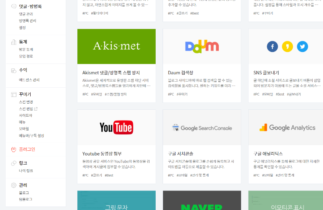Open 메뉴바/구독 설정 in the sidebar
The width and height of the screenshot is (323, 210).
point(32,136)
